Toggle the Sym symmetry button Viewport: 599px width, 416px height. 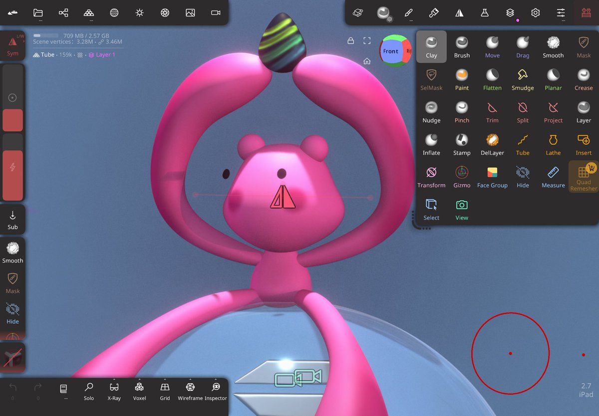12,45
